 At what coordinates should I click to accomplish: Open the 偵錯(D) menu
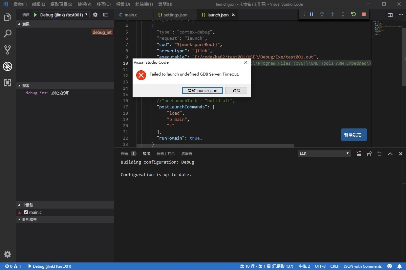tap(123, 4)
